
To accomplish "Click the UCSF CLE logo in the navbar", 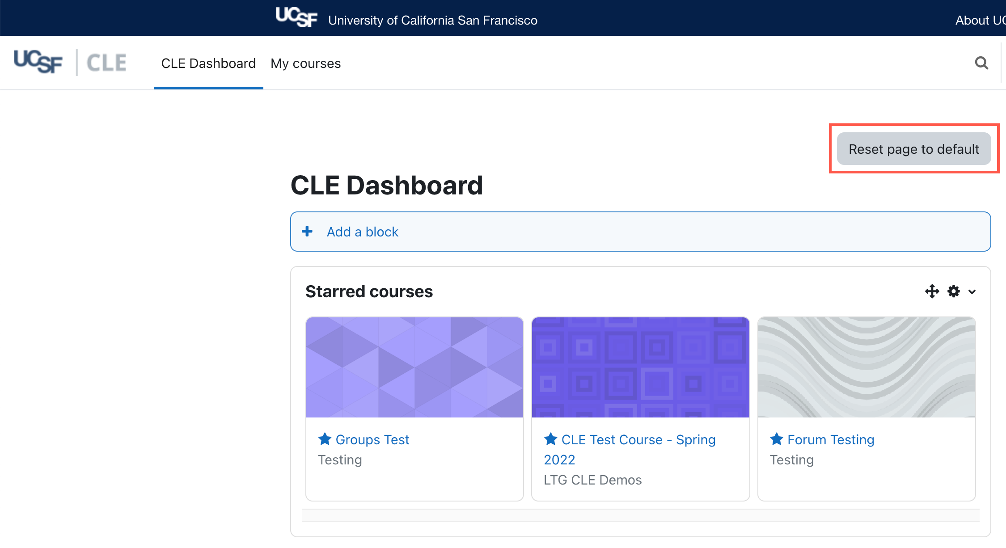I will [70, 62].
